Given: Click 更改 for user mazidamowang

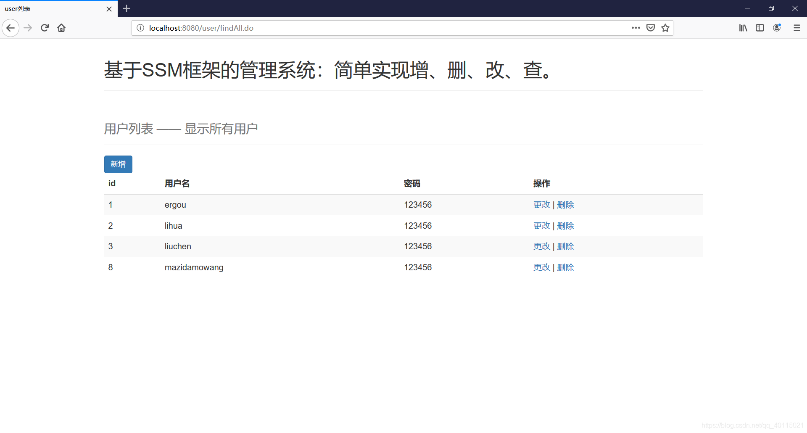Looking at the screenshot, I should pos(542,267).
